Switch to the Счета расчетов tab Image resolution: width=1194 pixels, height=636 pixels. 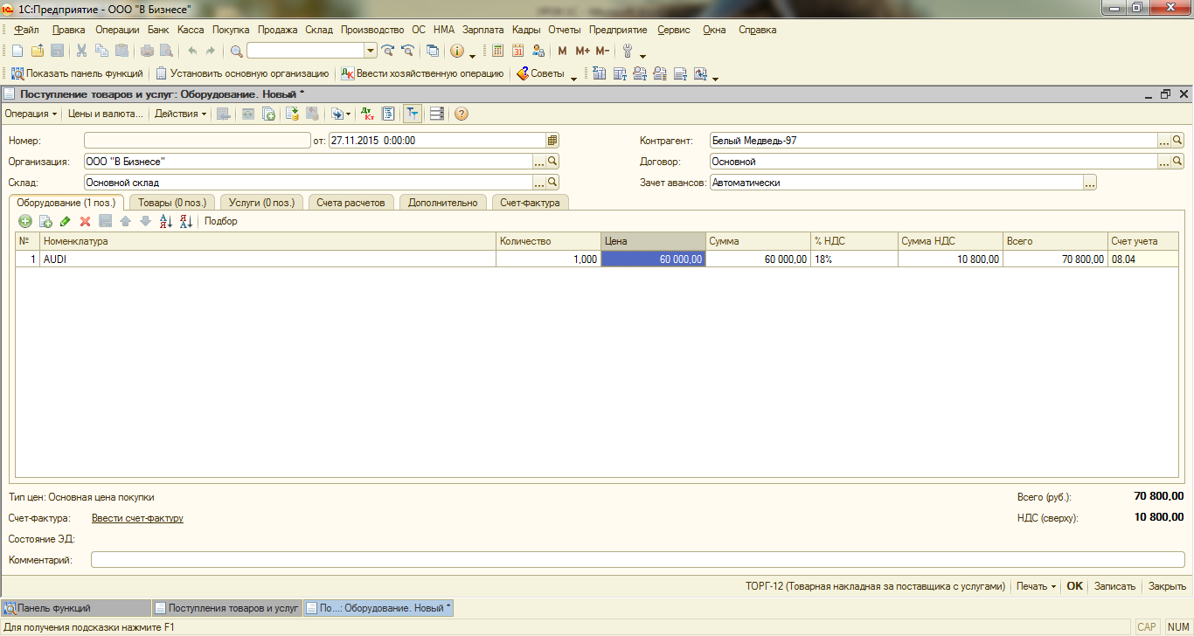[x=351, y=202]
